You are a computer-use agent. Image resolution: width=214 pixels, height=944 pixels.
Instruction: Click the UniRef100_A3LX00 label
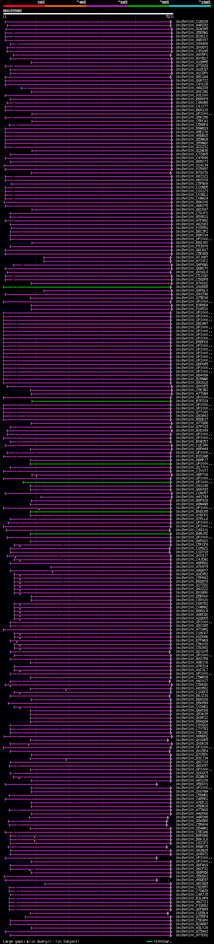[x=192, y=95]
